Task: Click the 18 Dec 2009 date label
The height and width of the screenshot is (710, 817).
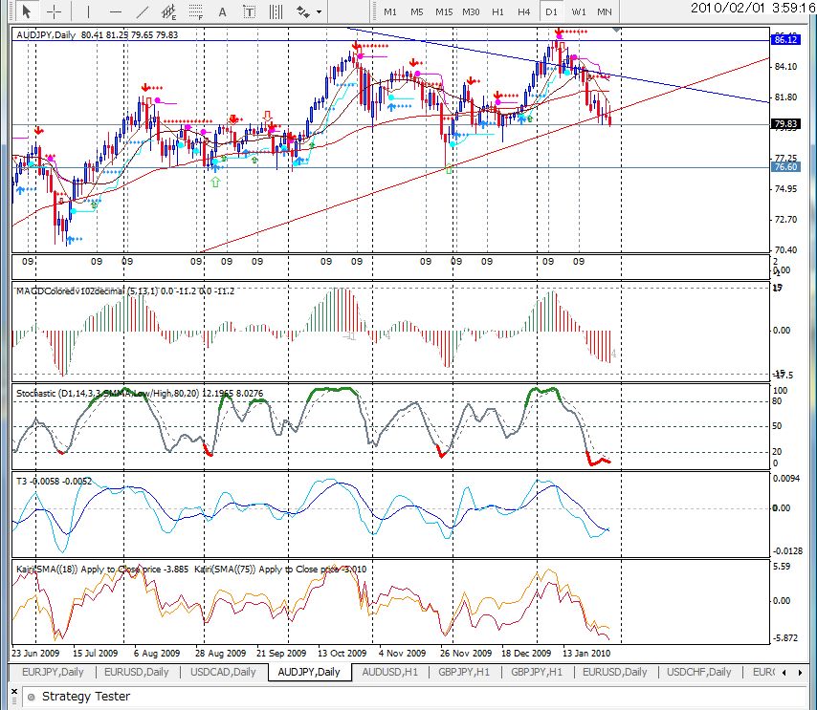Action: (x=526, y=654)
